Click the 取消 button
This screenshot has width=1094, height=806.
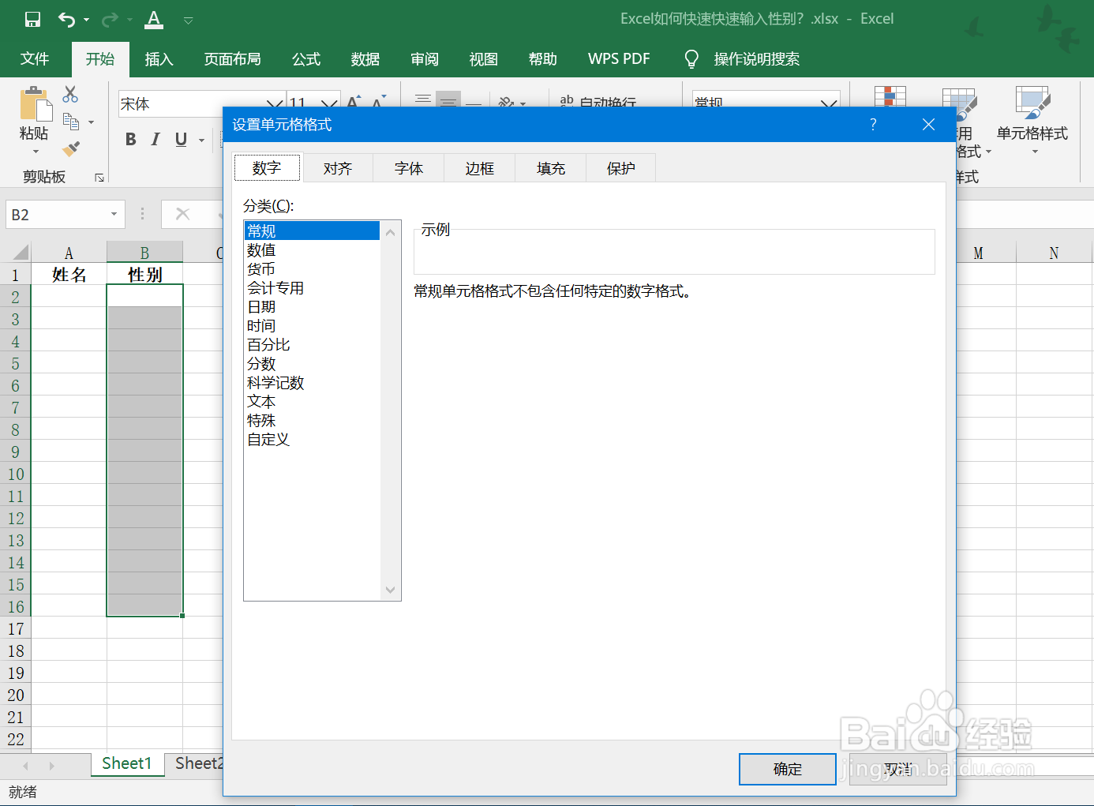(x=898, y=769)
